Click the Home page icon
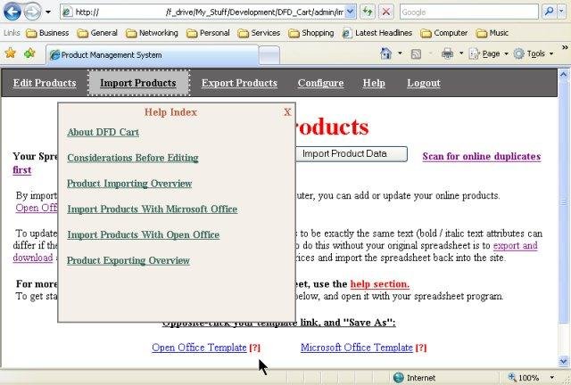Screen dimensions: 571x385 tap(385, 53)
